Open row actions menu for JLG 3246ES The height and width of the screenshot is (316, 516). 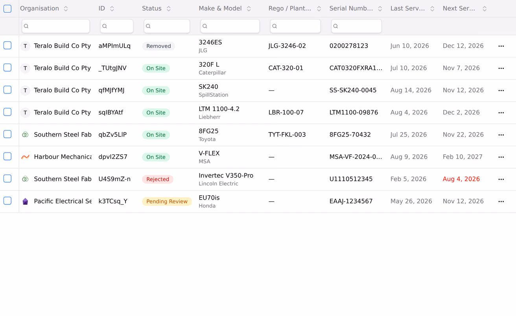[501, 46]
